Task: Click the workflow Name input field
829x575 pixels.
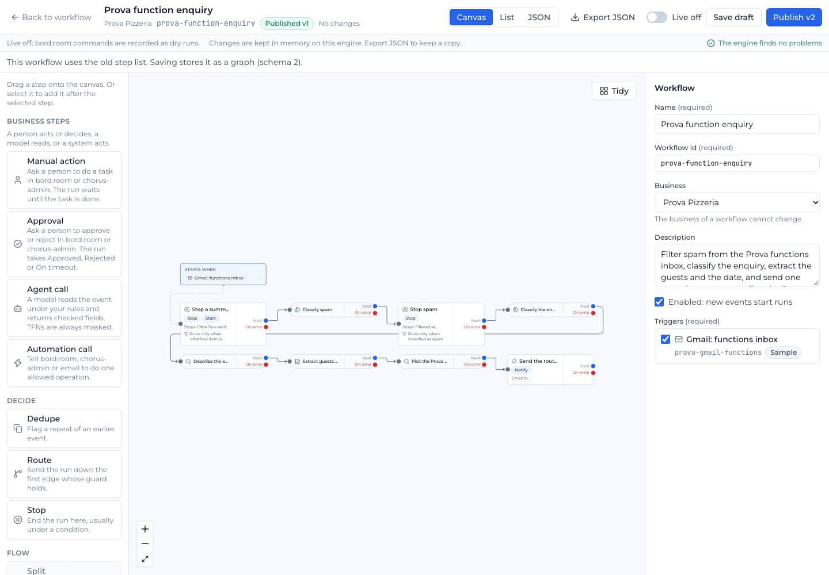Action: (x=737, y=124)
